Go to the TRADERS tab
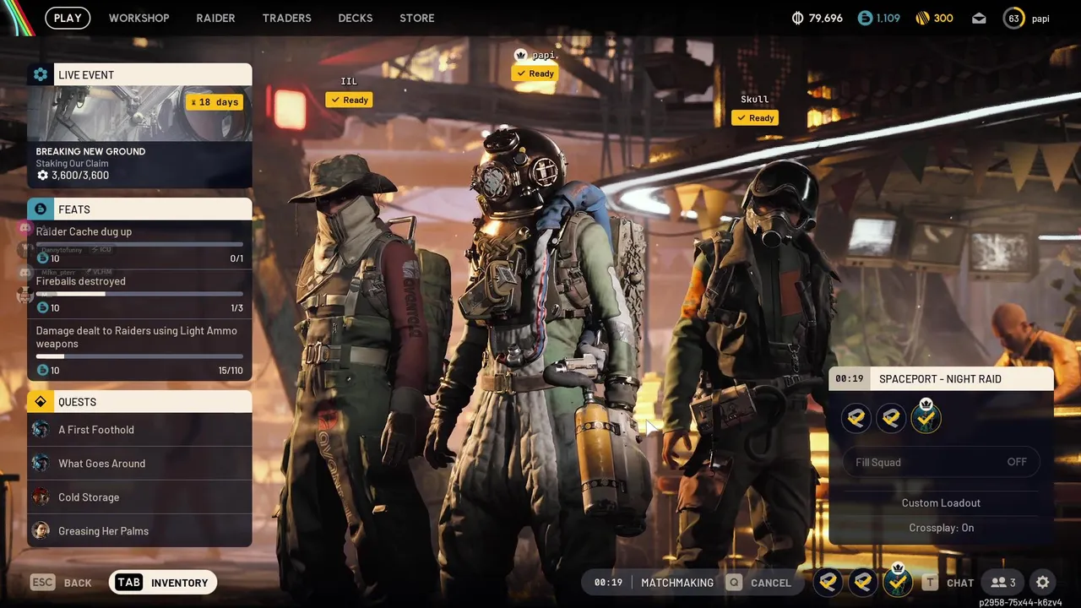 click(x=286, y=18)
